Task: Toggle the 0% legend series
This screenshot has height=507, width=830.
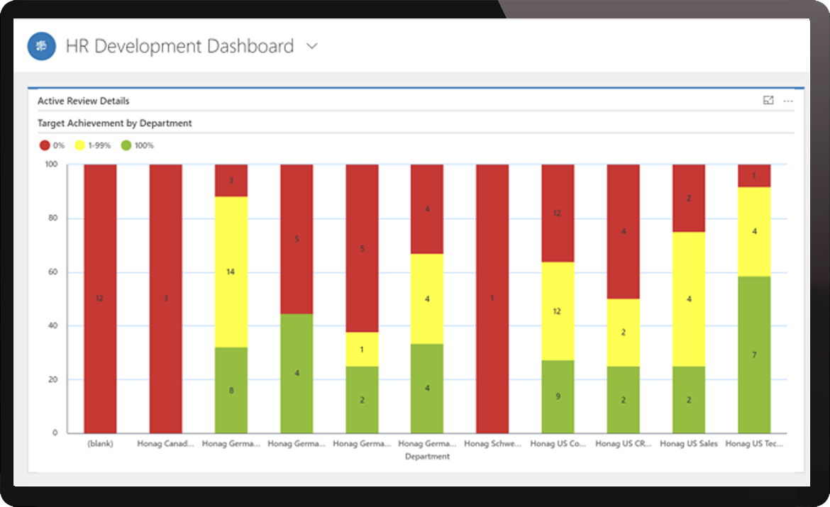Action: (52, 145)
